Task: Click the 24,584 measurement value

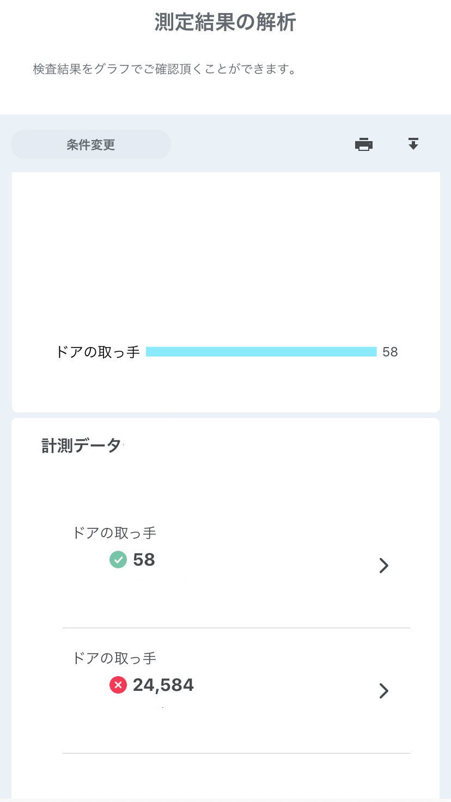Action: coord(163,685)
